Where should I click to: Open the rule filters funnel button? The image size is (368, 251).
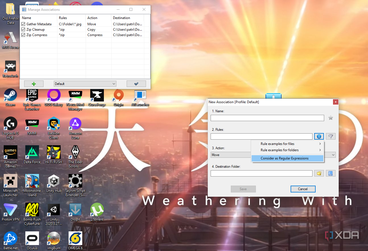pyautogui.click(x=330, y=136)
